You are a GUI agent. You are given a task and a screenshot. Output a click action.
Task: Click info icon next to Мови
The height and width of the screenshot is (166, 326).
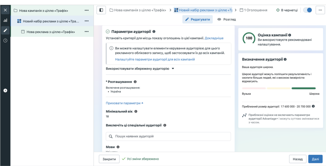pyautogui.click(x=118, y=147)
